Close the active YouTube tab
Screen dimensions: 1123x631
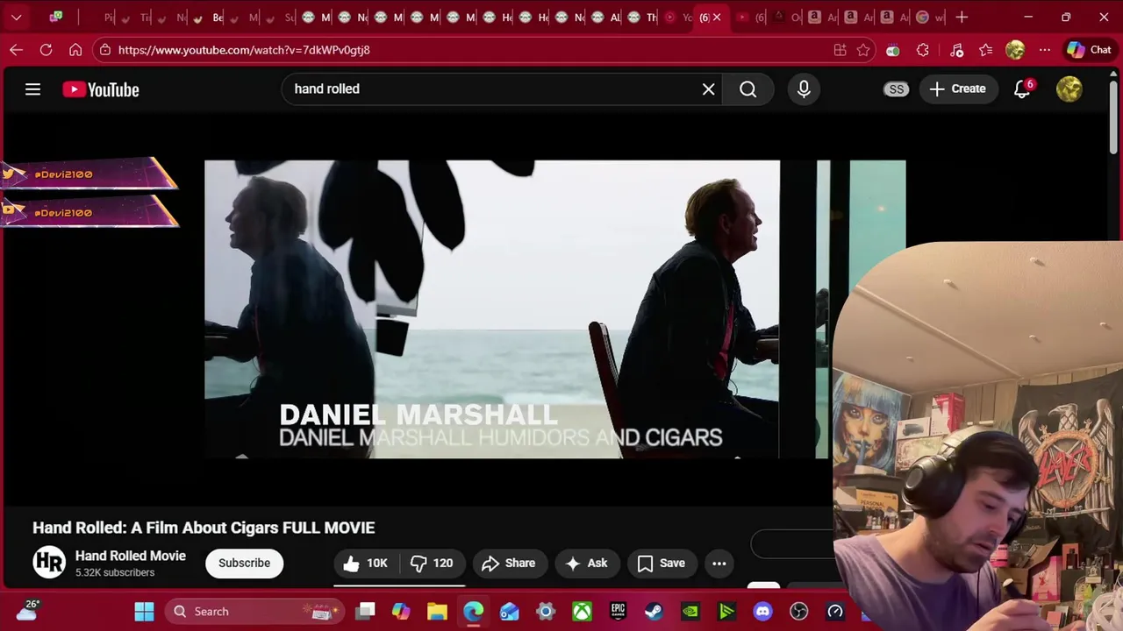(717, 17)
